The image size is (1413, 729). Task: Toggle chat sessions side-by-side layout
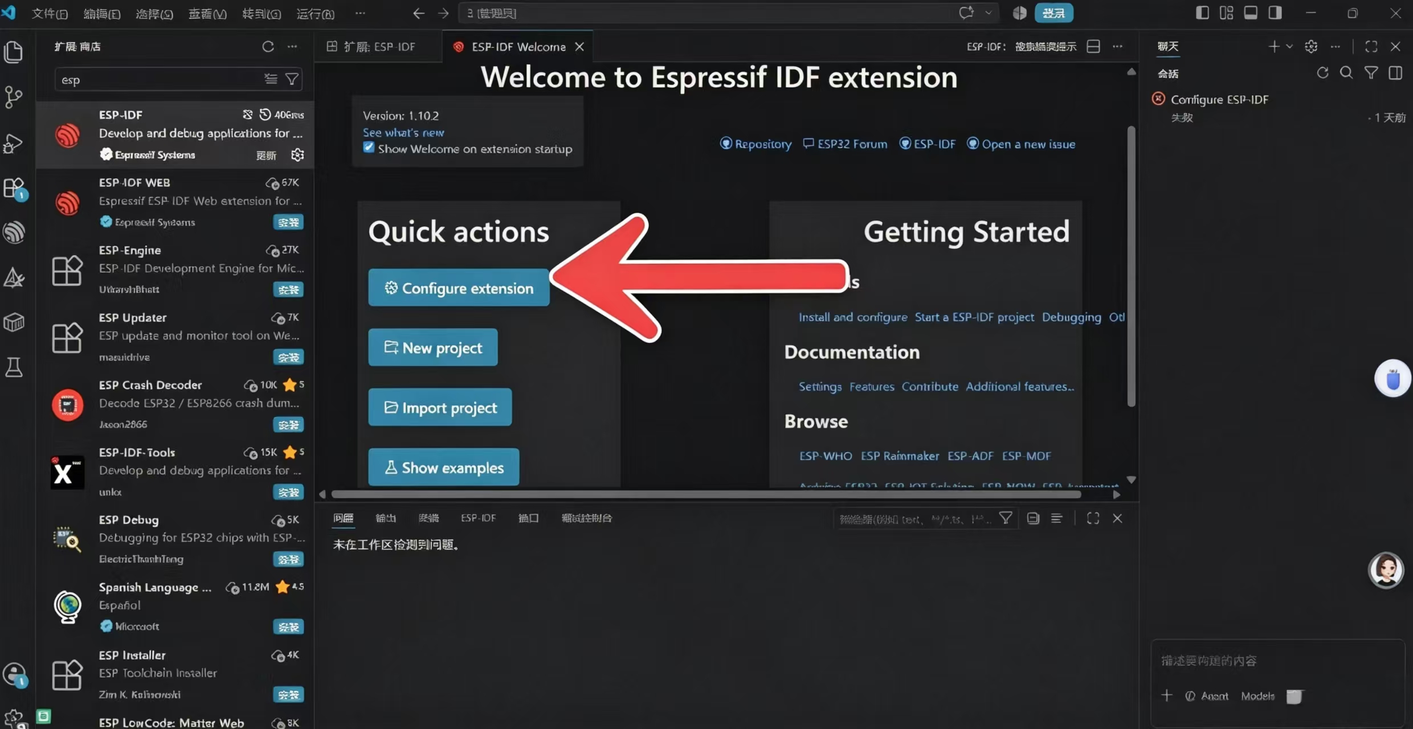point(1395,73)
